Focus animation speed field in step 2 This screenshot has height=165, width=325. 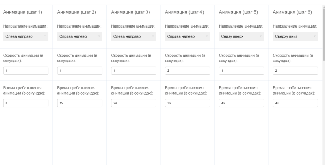(80, 71)
